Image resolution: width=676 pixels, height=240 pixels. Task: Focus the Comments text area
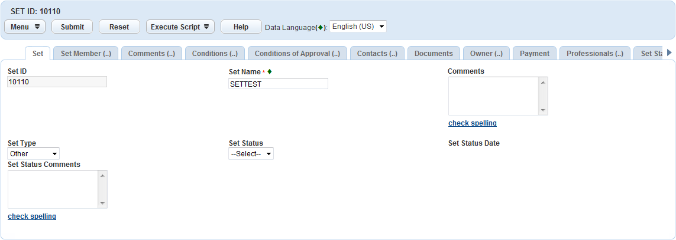pos(493,96)
